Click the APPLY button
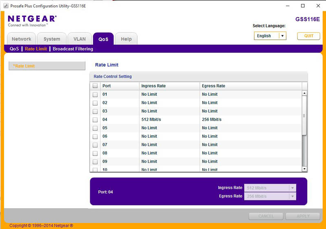The image size is (326, 229). (303, 216)
